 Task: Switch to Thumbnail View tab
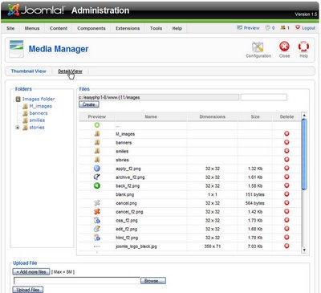29,71
